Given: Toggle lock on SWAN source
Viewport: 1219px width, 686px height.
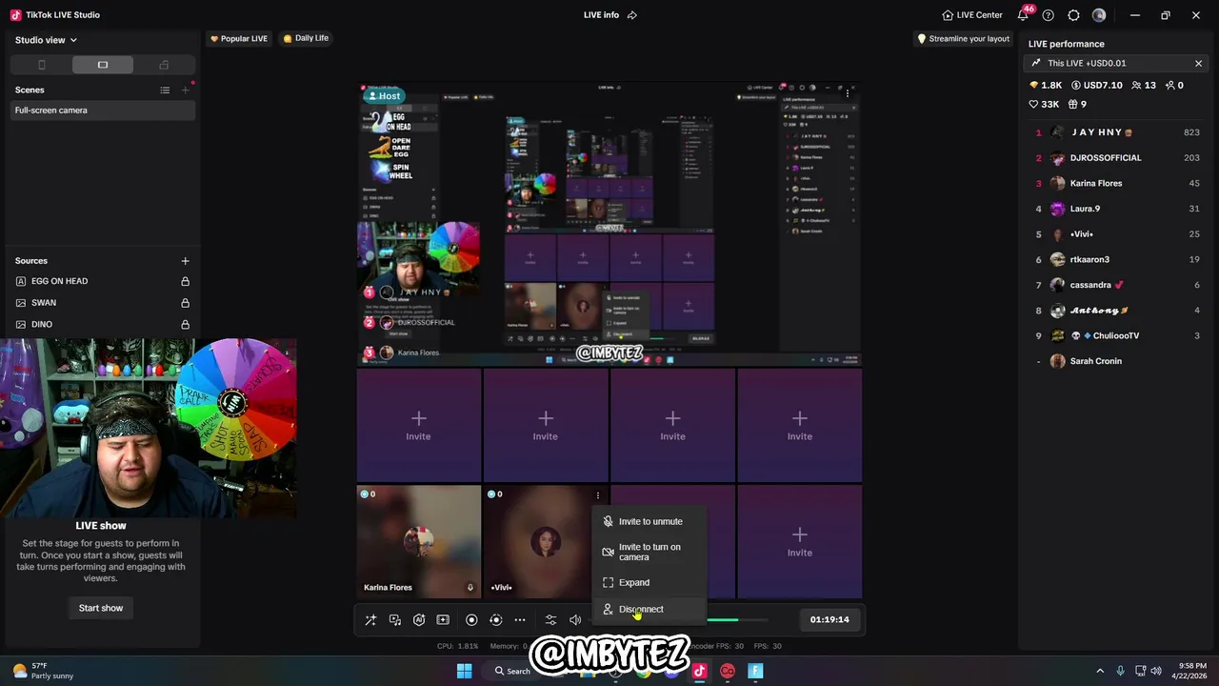Looking at the screenshot, I should point(185,303).
